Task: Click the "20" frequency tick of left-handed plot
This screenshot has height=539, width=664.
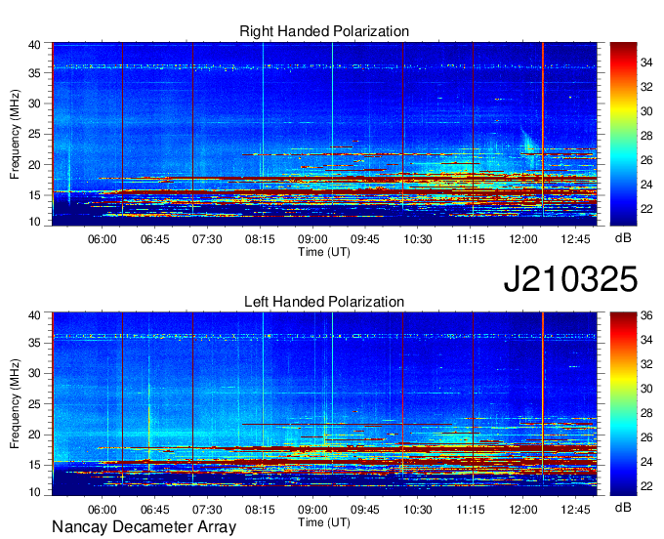Action: pyautogui.click(x=34, y=435)
